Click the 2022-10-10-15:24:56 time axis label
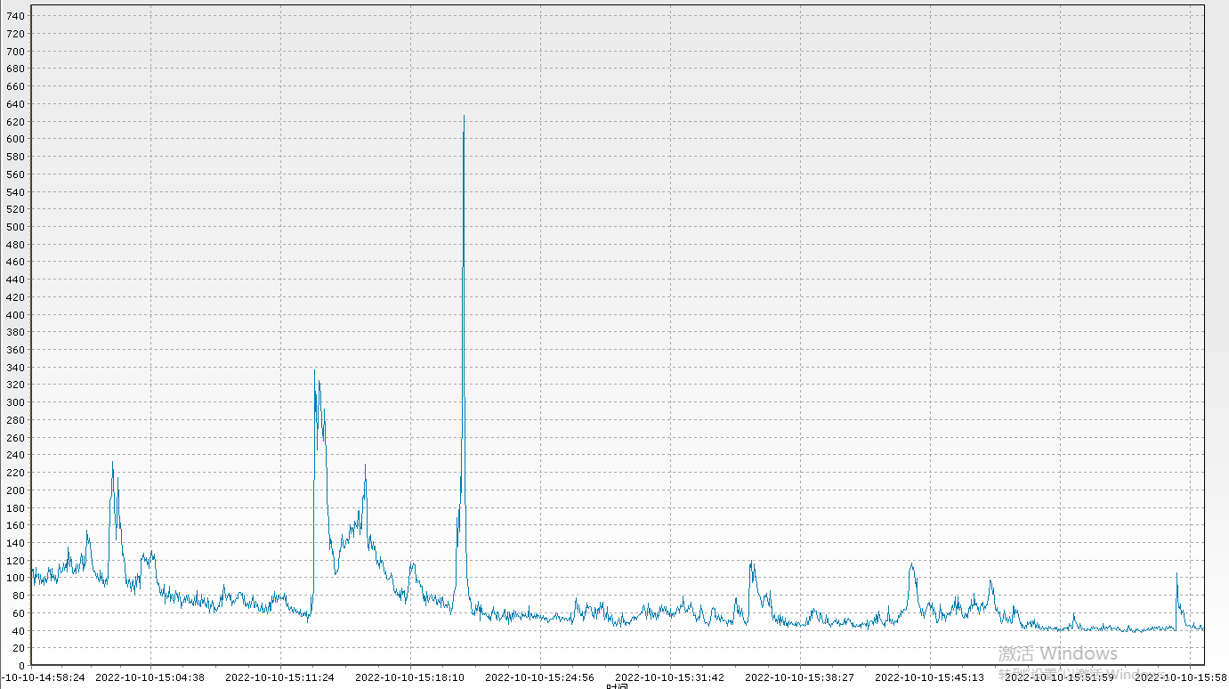 (x=539, y=677)
